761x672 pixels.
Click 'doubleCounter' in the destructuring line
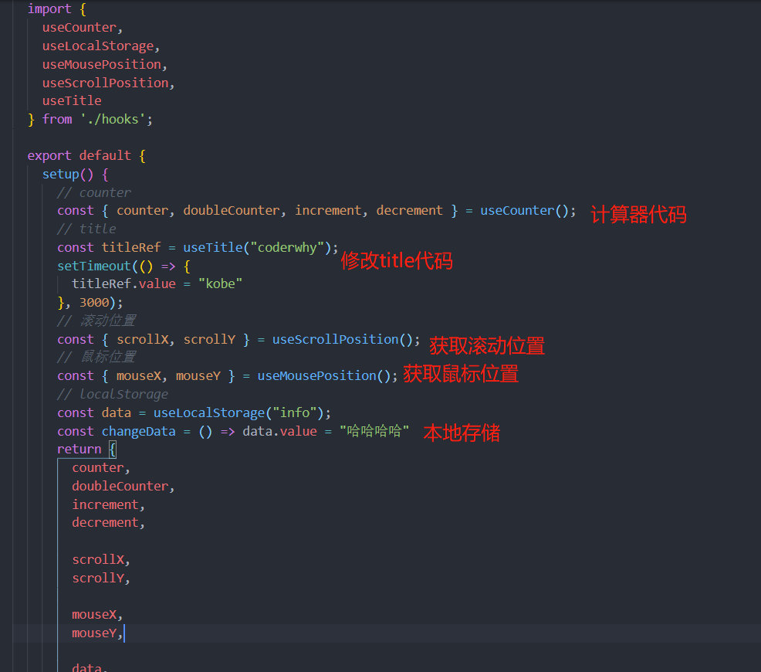tap(231, 211)
